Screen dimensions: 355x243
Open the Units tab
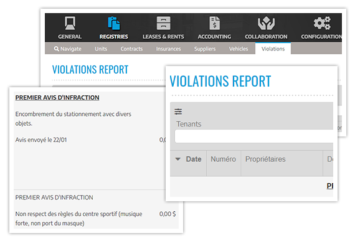101,49
